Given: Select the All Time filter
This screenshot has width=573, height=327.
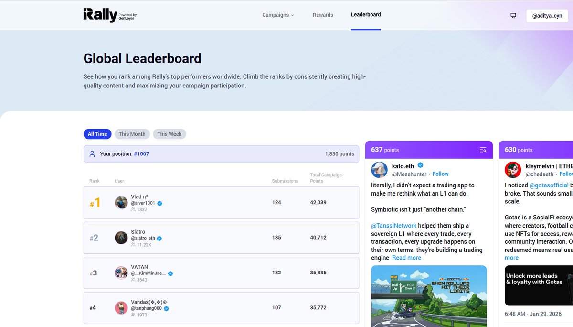Looking at the screenshot, I should pos(97,134).
